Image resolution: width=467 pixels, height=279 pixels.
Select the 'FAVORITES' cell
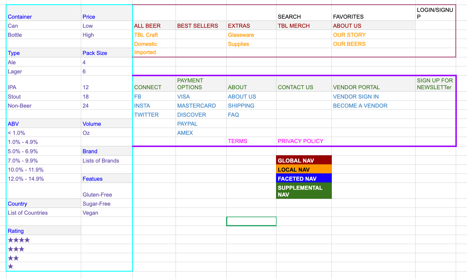(x=373, y=13)
